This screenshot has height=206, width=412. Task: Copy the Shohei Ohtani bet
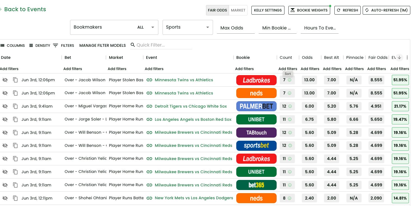[x=15, y=198]
